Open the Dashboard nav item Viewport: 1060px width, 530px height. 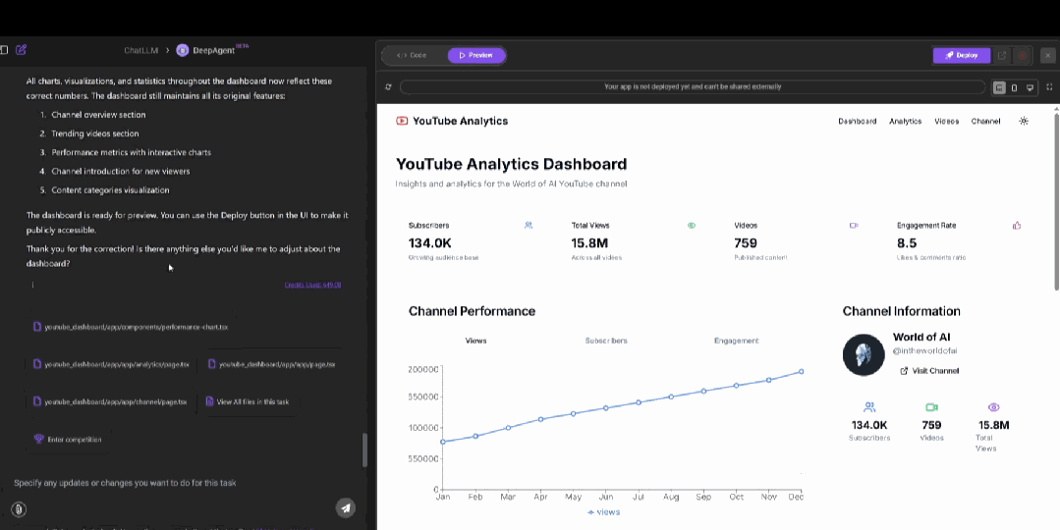pyautogui.click(x=858, y=122)
